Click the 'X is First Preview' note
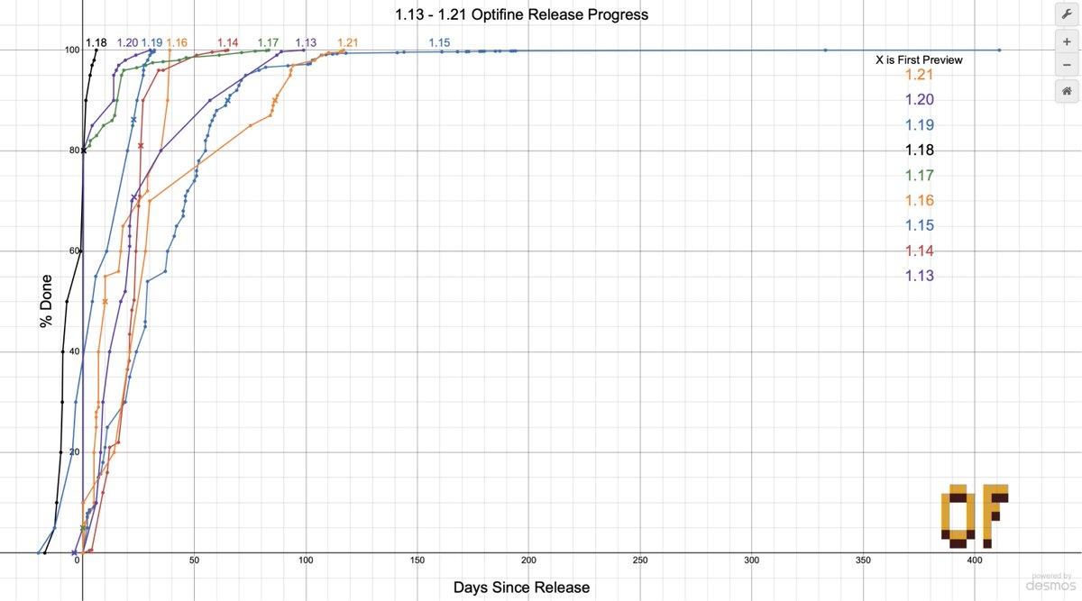Image resolution: width=1082 pixels, height=601 pixels. [919, 60]
